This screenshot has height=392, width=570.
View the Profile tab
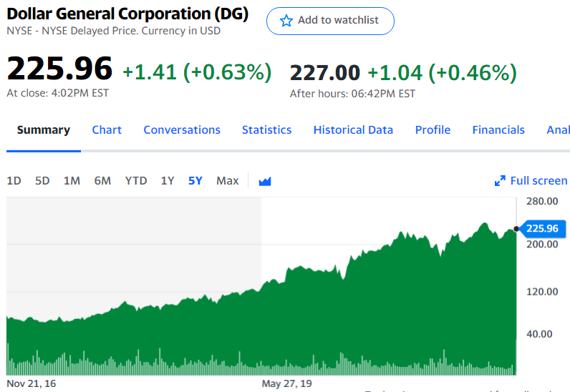[x=433, y=129]
